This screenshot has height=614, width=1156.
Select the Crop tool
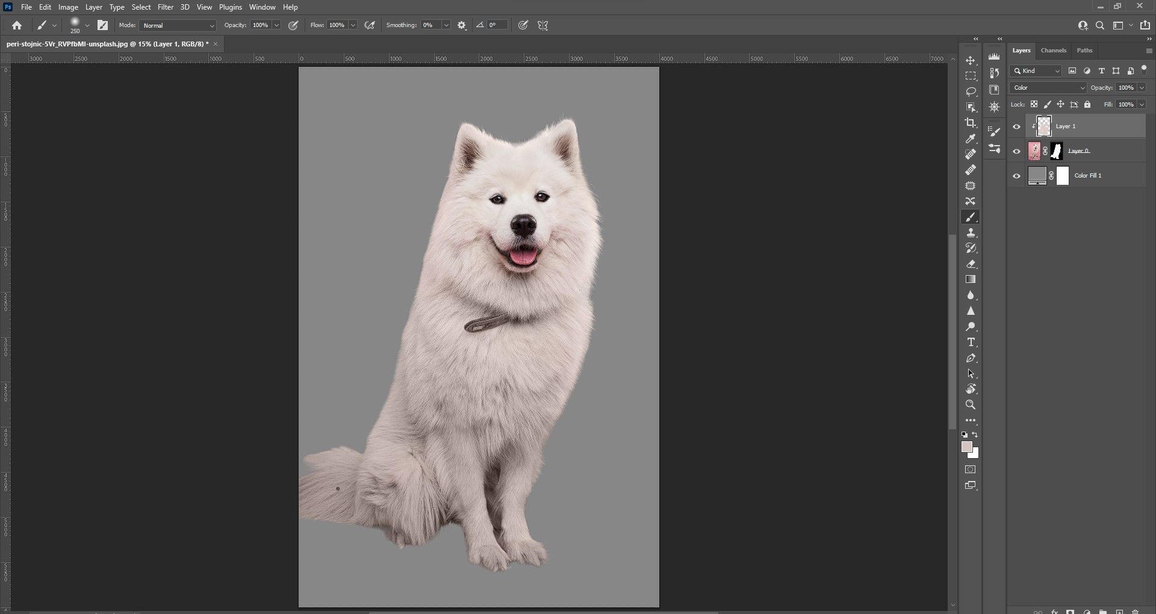971,123
